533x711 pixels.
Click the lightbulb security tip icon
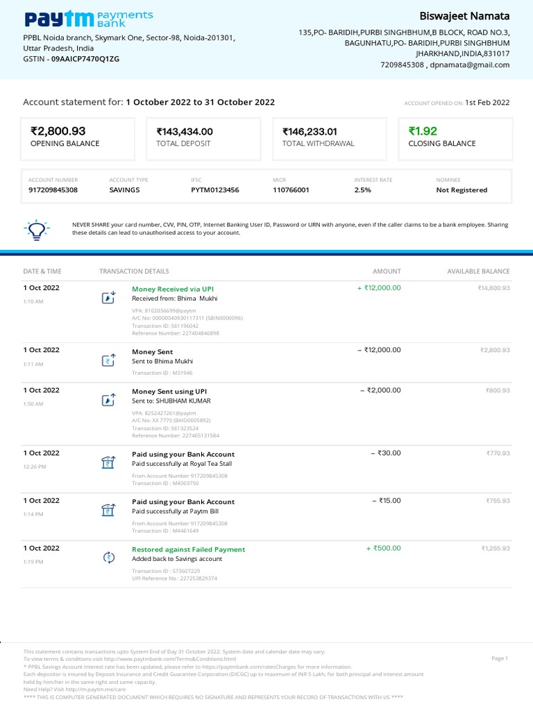click(37, 230)
